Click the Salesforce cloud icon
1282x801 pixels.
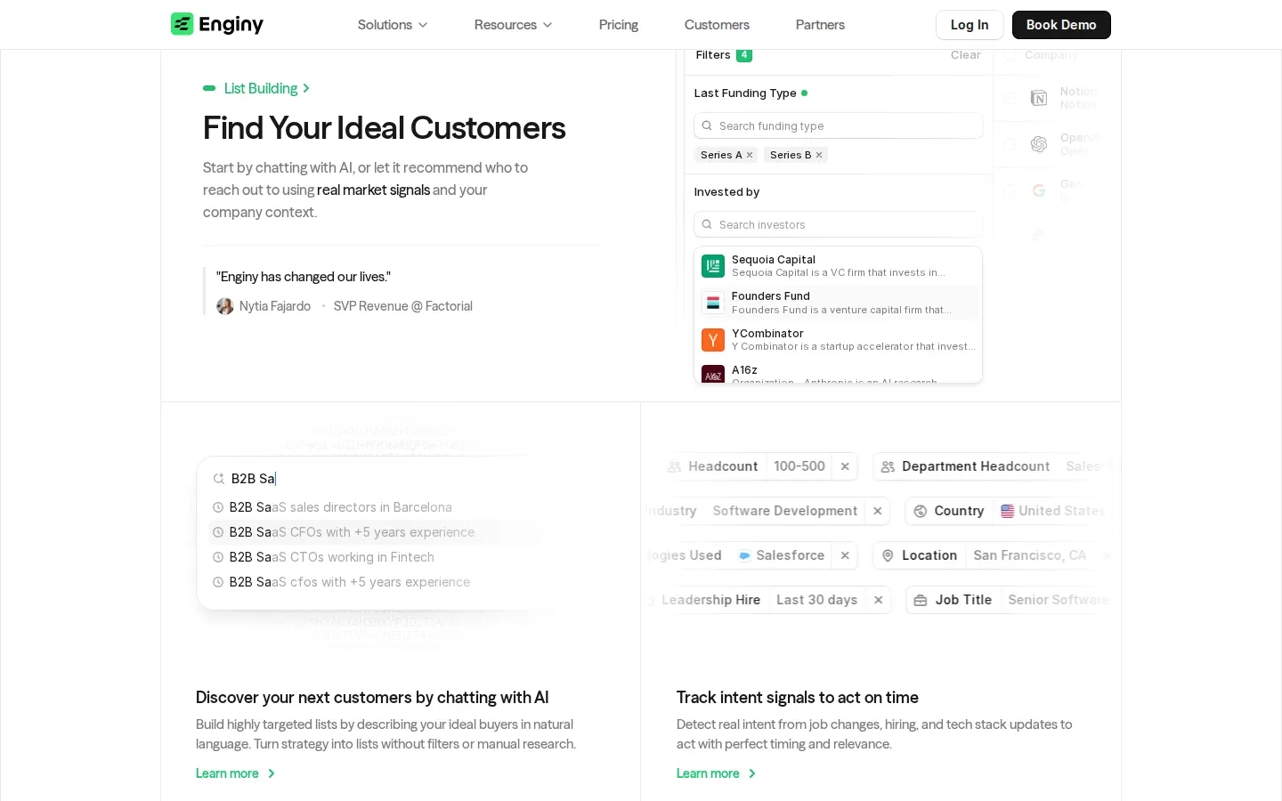coord(744,555)
